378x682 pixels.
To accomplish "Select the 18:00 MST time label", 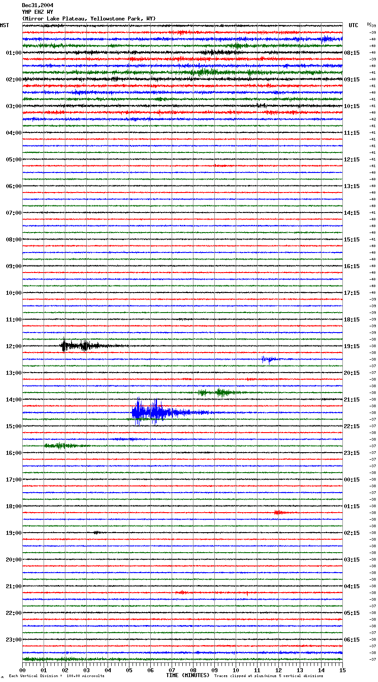I will tap(14, 506).
